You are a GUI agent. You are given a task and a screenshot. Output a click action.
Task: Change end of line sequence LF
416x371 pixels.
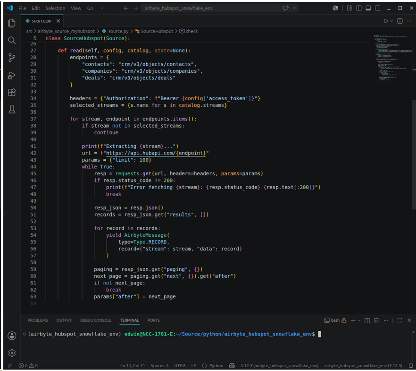pyautogui.click(x=193, y=366)
